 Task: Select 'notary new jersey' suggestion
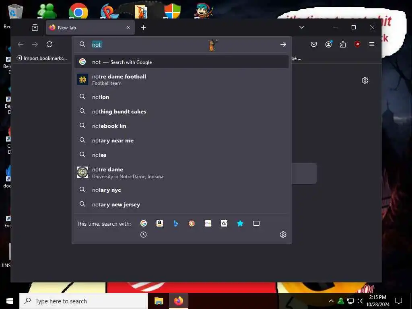click(181, 204)
